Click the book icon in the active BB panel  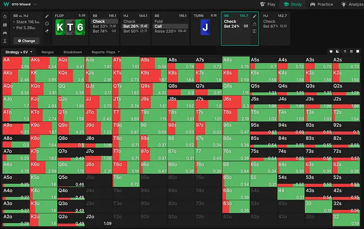click(x=254, y=31)
